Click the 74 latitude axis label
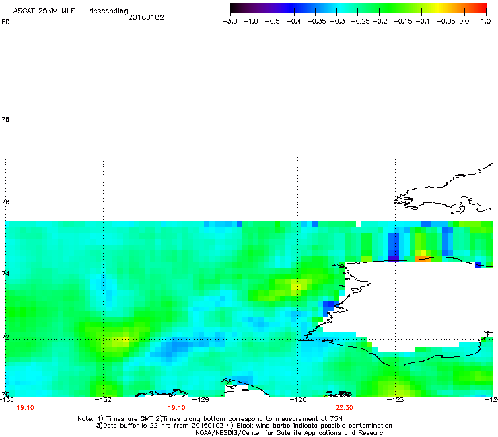 (x=5, y=274)
